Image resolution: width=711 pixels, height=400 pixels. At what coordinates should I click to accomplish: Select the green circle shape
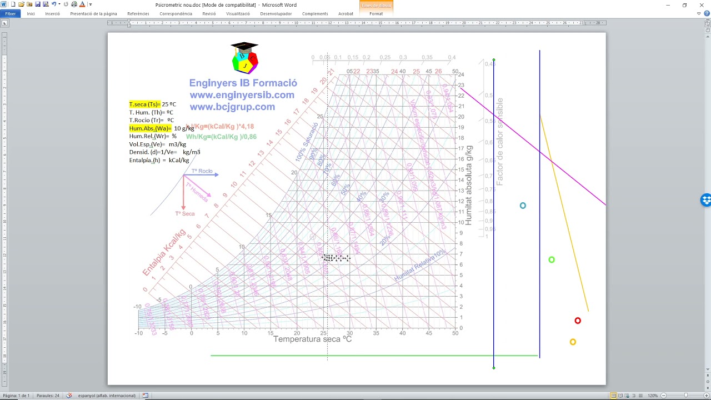tap(552, 259)
